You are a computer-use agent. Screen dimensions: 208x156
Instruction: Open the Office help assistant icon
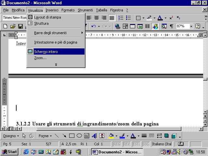point(198,26)
